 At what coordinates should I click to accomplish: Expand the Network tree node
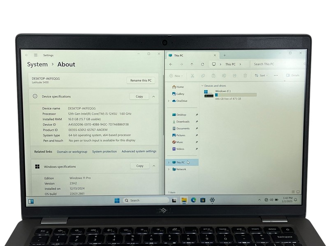coord(169,169)
